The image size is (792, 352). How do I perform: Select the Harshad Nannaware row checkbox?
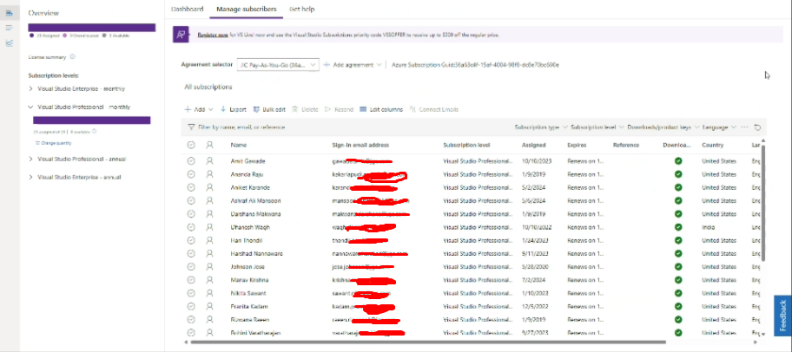pyautogui.click(x=191, y=254)
